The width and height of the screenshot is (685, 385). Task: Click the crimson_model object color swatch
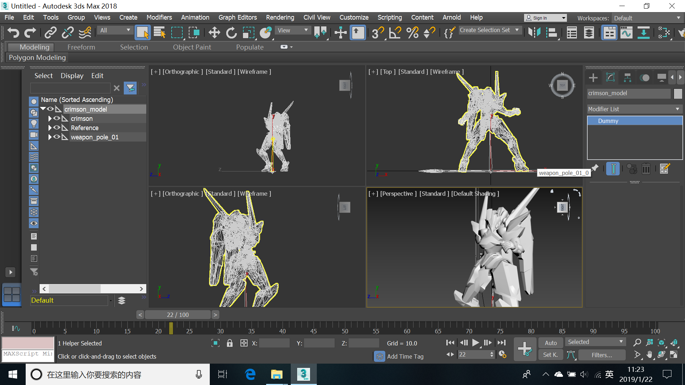678,93
